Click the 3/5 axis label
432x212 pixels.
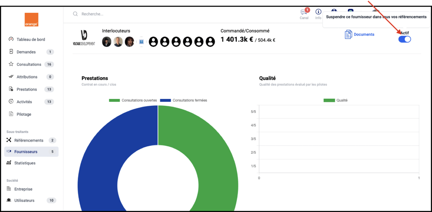254,139
